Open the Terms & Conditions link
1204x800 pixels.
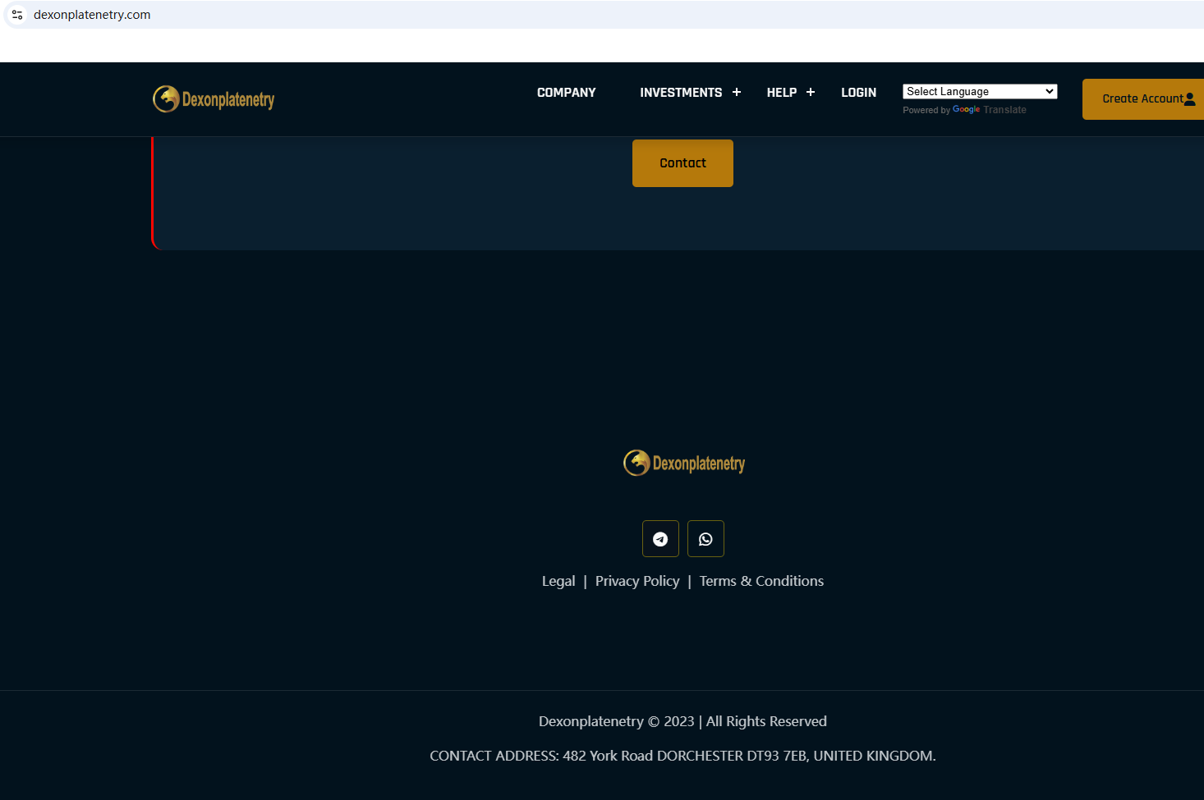click(761, 581)
